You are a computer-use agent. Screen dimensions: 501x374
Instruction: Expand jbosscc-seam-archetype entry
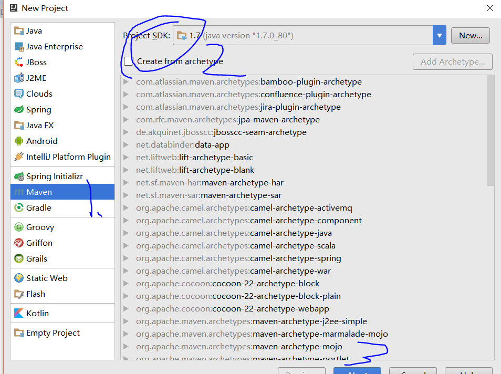click(126, 132)
